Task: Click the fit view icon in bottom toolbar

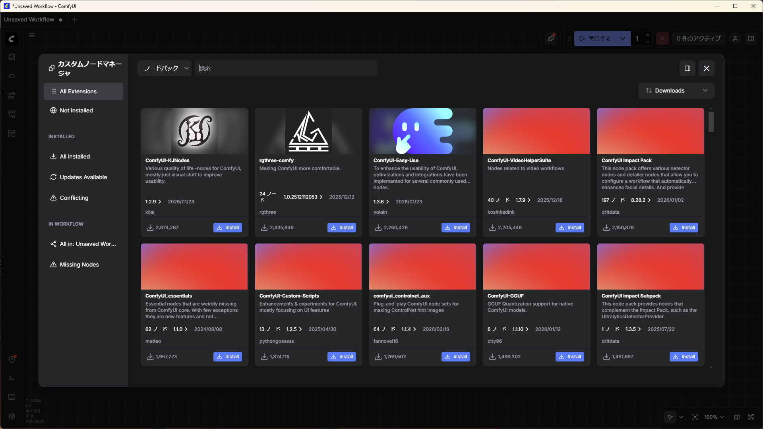Action: pyautogui.click(x=695, y=417)
